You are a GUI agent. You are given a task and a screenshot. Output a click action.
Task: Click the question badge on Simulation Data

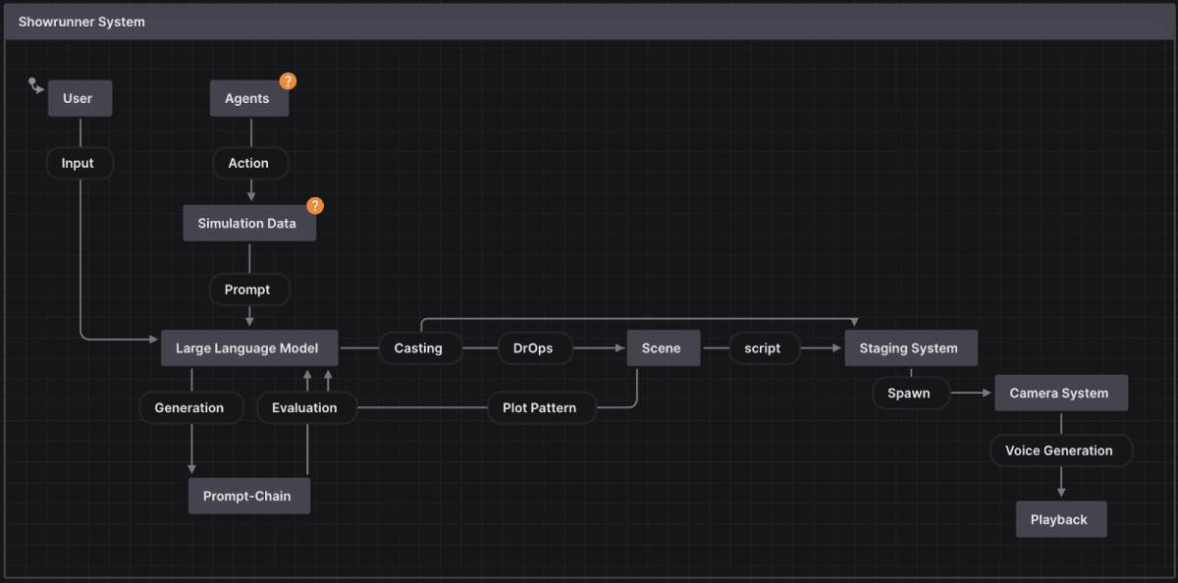[x=315, y=206]
